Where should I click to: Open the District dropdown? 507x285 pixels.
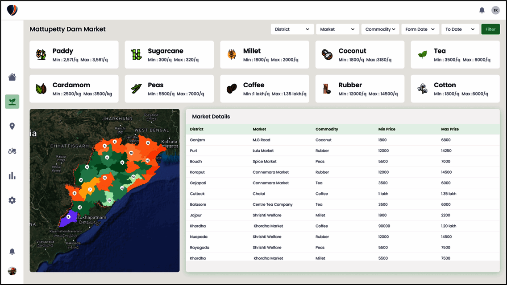292,29
